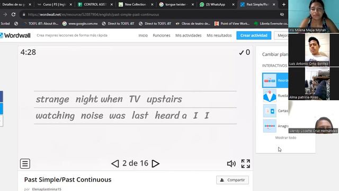The width and height of the screenshot is (339, 191).
Task: Click the Wordwall logo
Action: tap(15, 36)
